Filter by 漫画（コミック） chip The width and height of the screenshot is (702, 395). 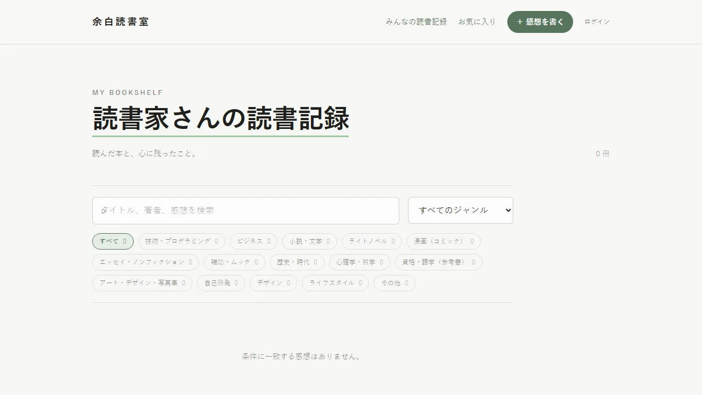click(x=444, y=241)
